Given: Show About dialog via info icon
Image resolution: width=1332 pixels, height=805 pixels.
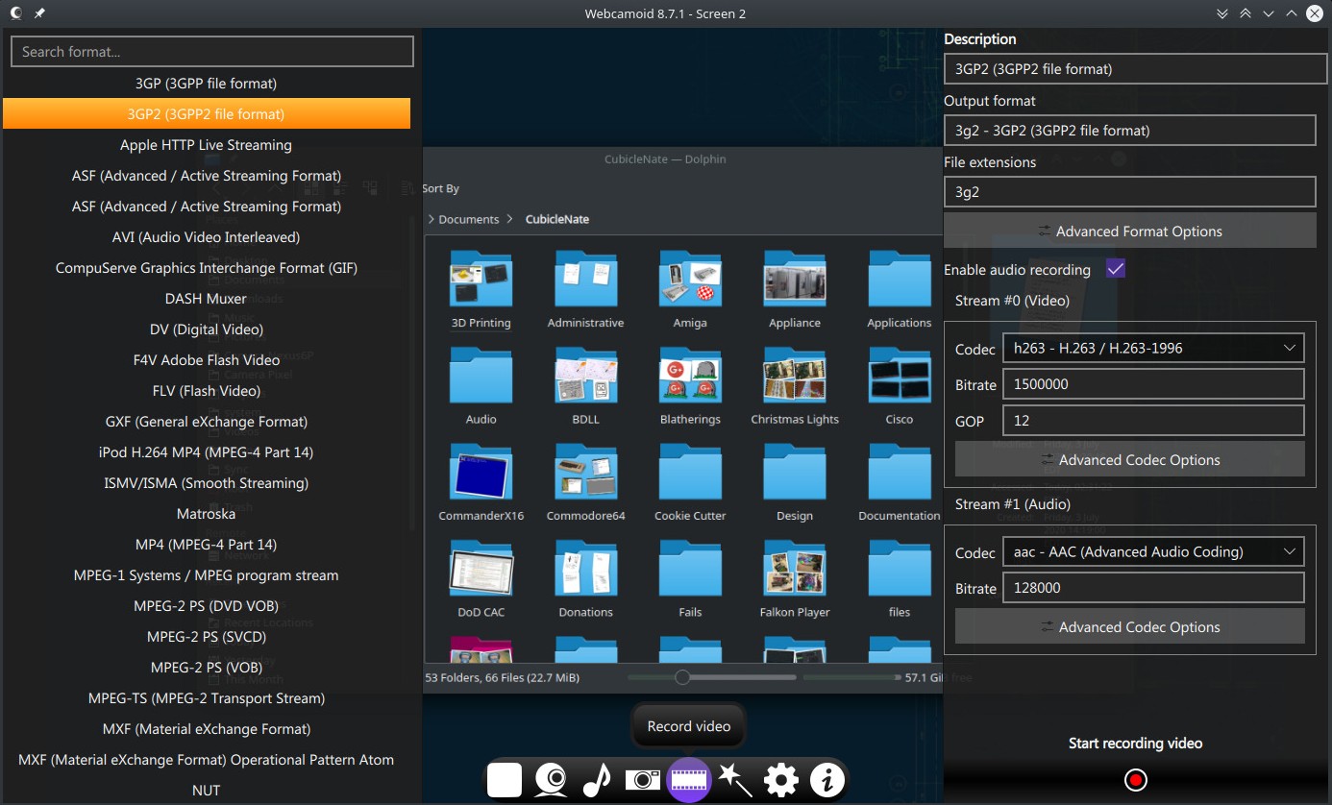Looking at the screenshot, I should [826, 780].
